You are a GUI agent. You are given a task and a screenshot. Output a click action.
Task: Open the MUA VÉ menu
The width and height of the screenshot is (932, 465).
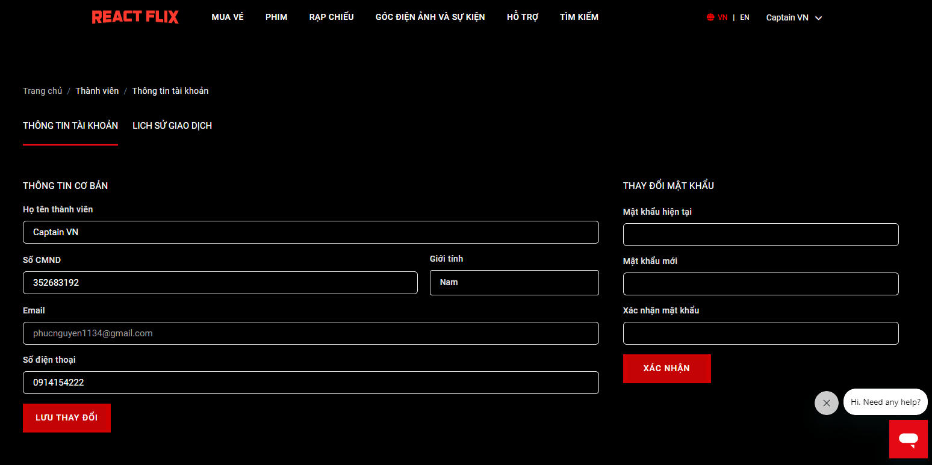227,17
